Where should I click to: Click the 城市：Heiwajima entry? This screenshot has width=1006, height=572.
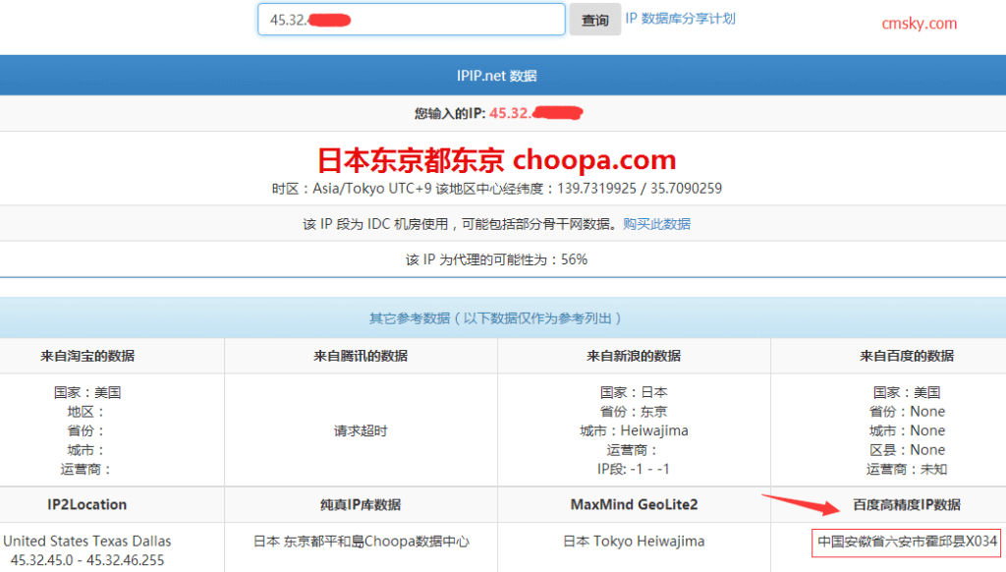634,430
